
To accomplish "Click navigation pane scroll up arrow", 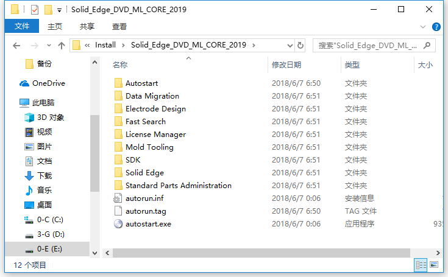I will point(95,63).
